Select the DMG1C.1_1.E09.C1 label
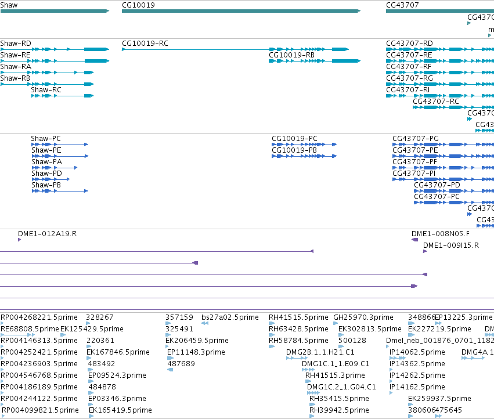494x419 pixels. (336, 364)
